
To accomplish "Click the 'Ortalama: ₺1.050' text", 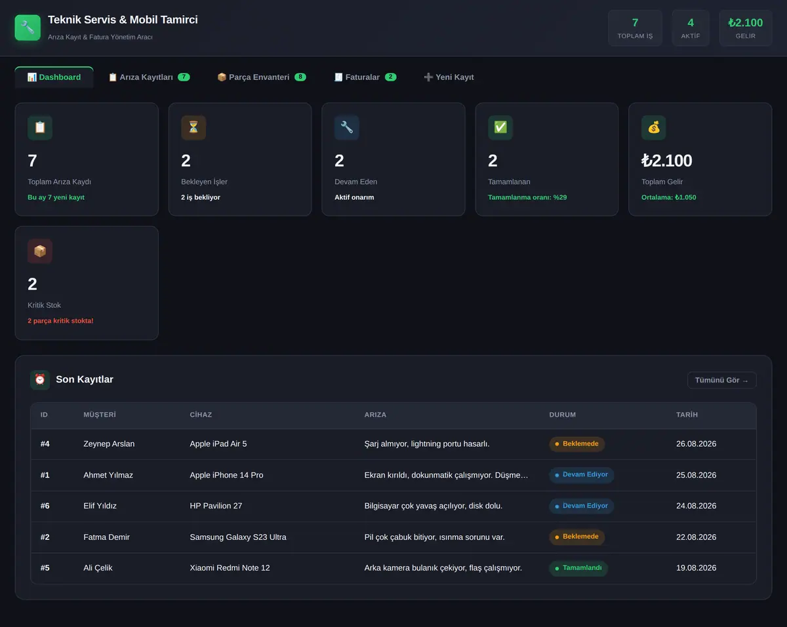I will pos(669,197).
